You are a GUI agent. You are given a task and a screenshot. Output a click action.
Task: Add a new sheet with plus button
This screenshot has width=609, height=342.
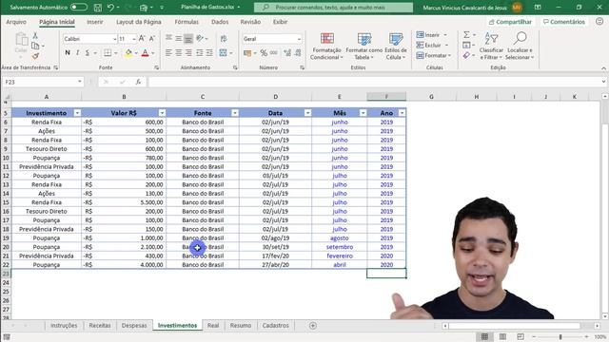pos(313,326)
